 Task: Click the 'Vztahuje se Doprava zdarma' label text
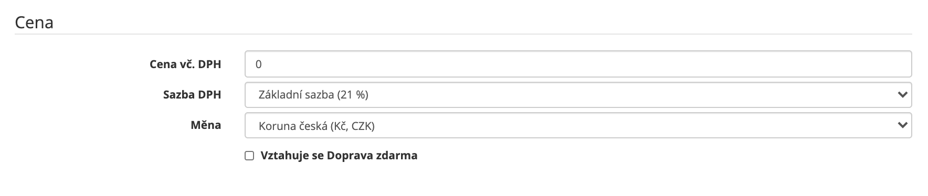(339, 156)
